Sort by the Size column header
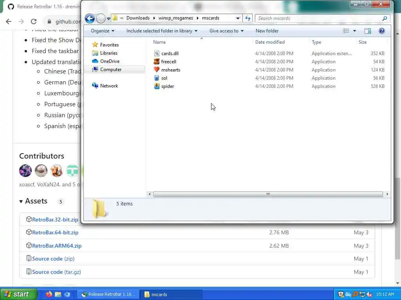Viewport: 401px width, 300px height. coord(362,42)
